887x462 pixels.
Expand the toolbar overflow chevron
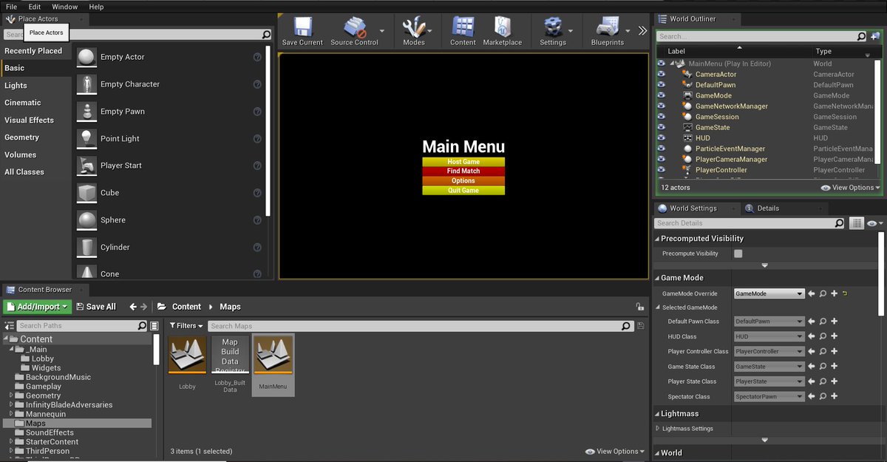642,31
